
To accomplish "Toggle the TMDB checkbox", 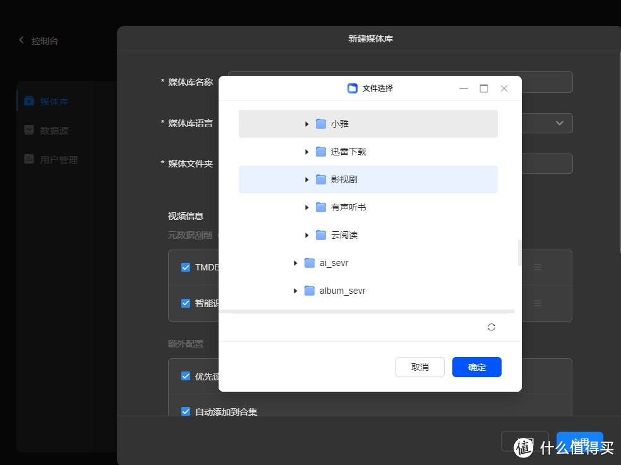I will tap(186, 267).
